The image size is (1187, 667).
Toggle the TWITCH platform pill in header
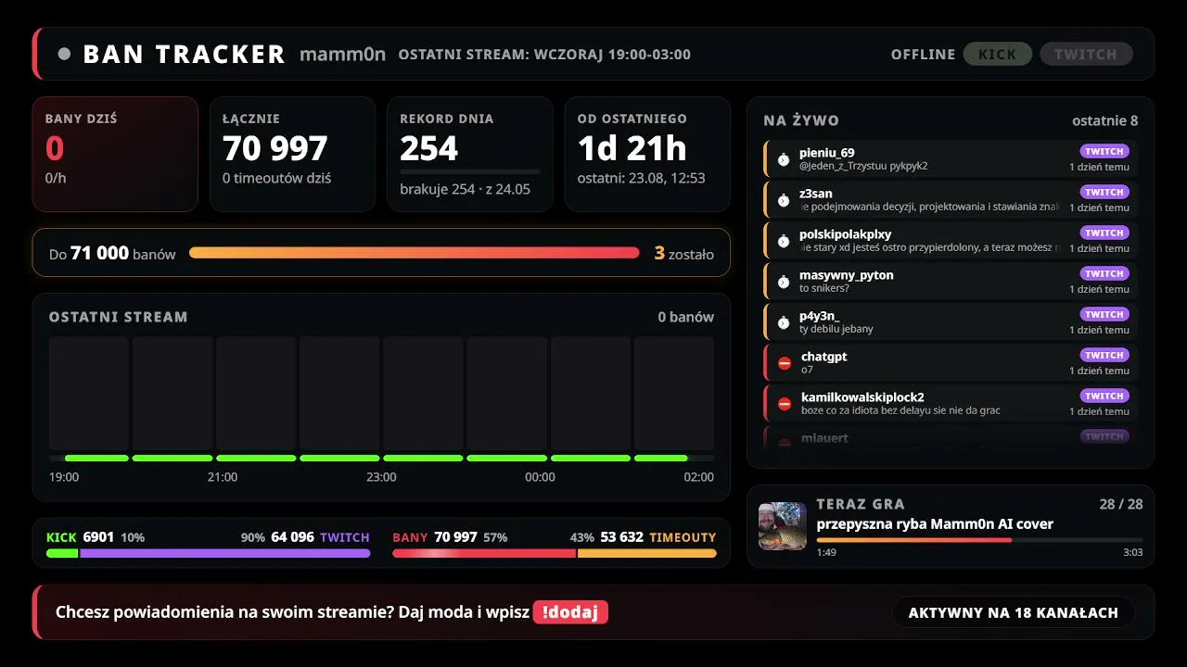(x=1086, y=54)
